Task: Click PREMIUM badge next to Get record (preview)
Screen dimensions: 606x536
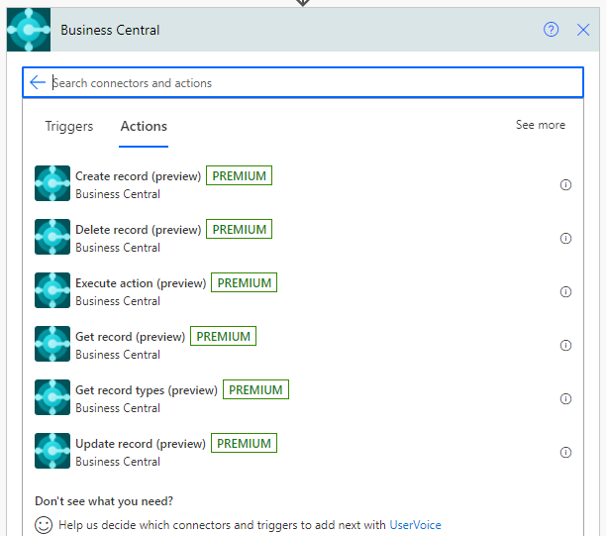Action: 223,336
